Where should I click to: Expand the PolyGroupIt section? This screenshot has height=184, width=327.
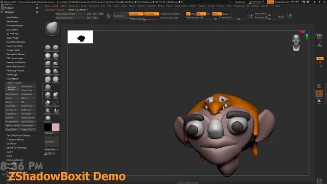click(12, 75)
